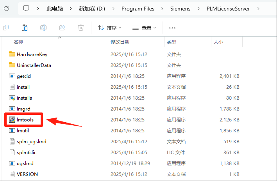Select the ugslmd application icon

pyautogui.click(x=12, y=163)
